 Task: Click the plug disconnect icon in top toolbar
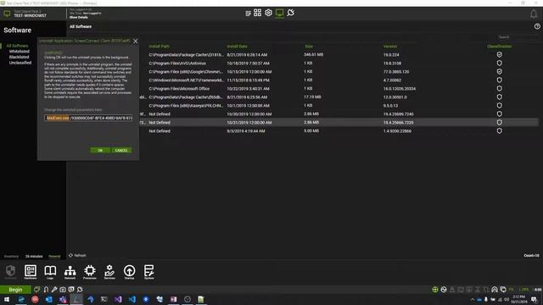click(x=290, y=13)
